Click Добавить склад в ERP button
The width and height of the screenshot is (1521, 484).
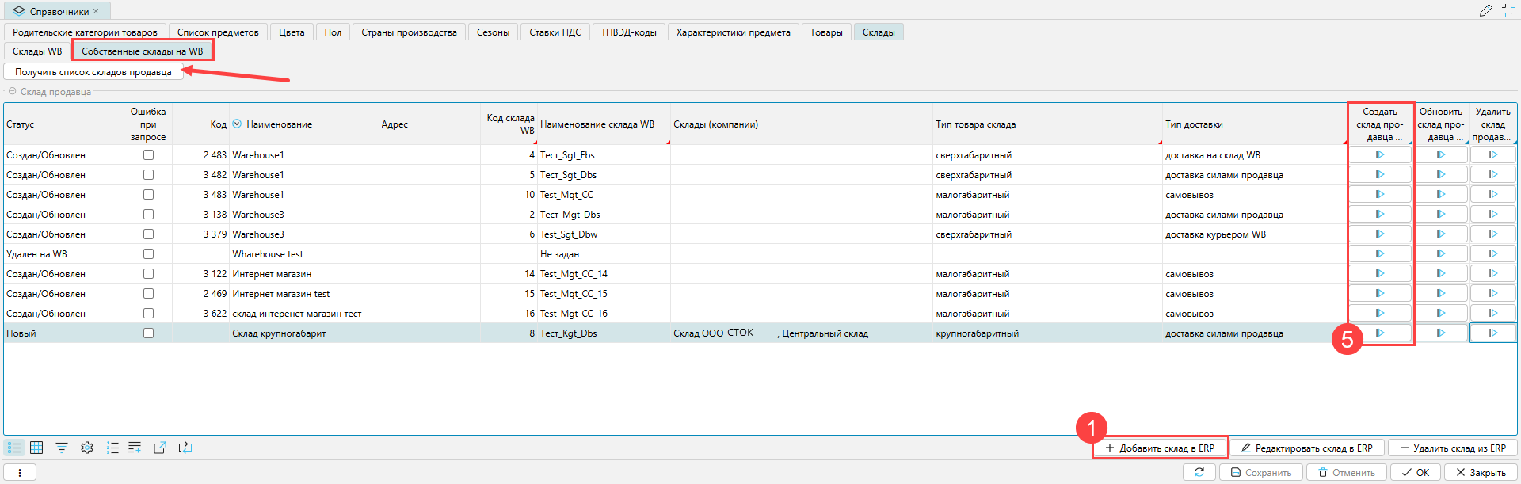pos(1160,448)
